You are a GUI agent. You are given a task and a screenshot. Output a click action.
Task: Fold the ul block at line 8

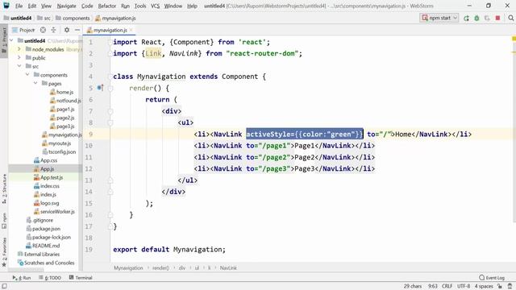pyautogui.click(x=110, y=122)
